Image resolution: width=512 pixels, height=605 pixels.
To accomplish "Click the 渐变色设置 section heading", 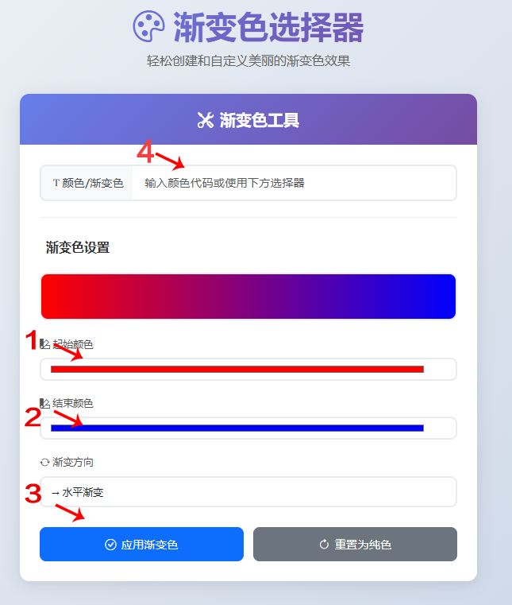I will (78, 247).
